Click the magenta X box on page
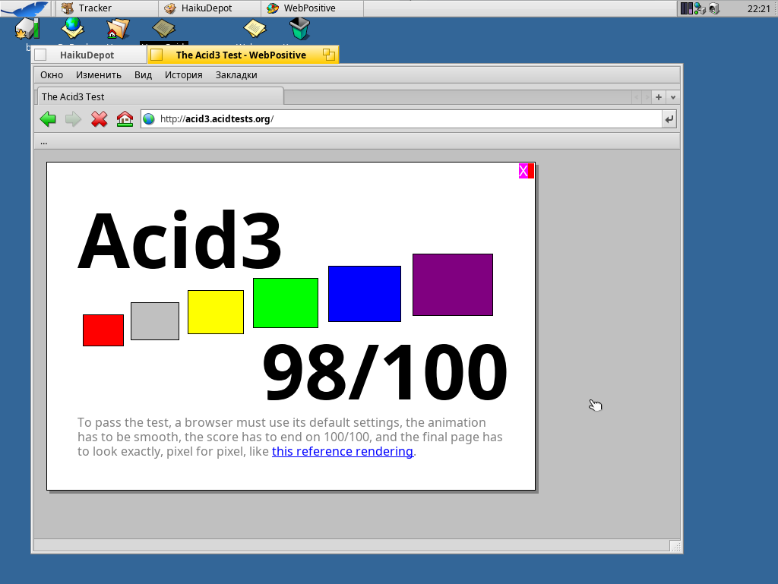This screenshot has height=584, width=778. click(523, 171)
